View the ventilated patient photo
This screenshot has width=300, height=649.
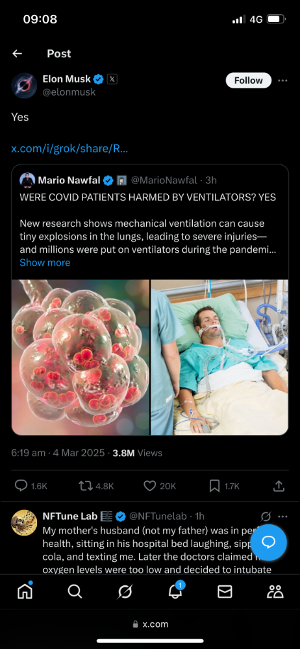219,357
